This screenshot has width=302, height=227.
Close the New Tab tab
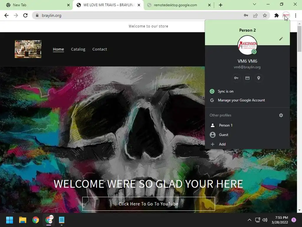click(x=68, y=5)
